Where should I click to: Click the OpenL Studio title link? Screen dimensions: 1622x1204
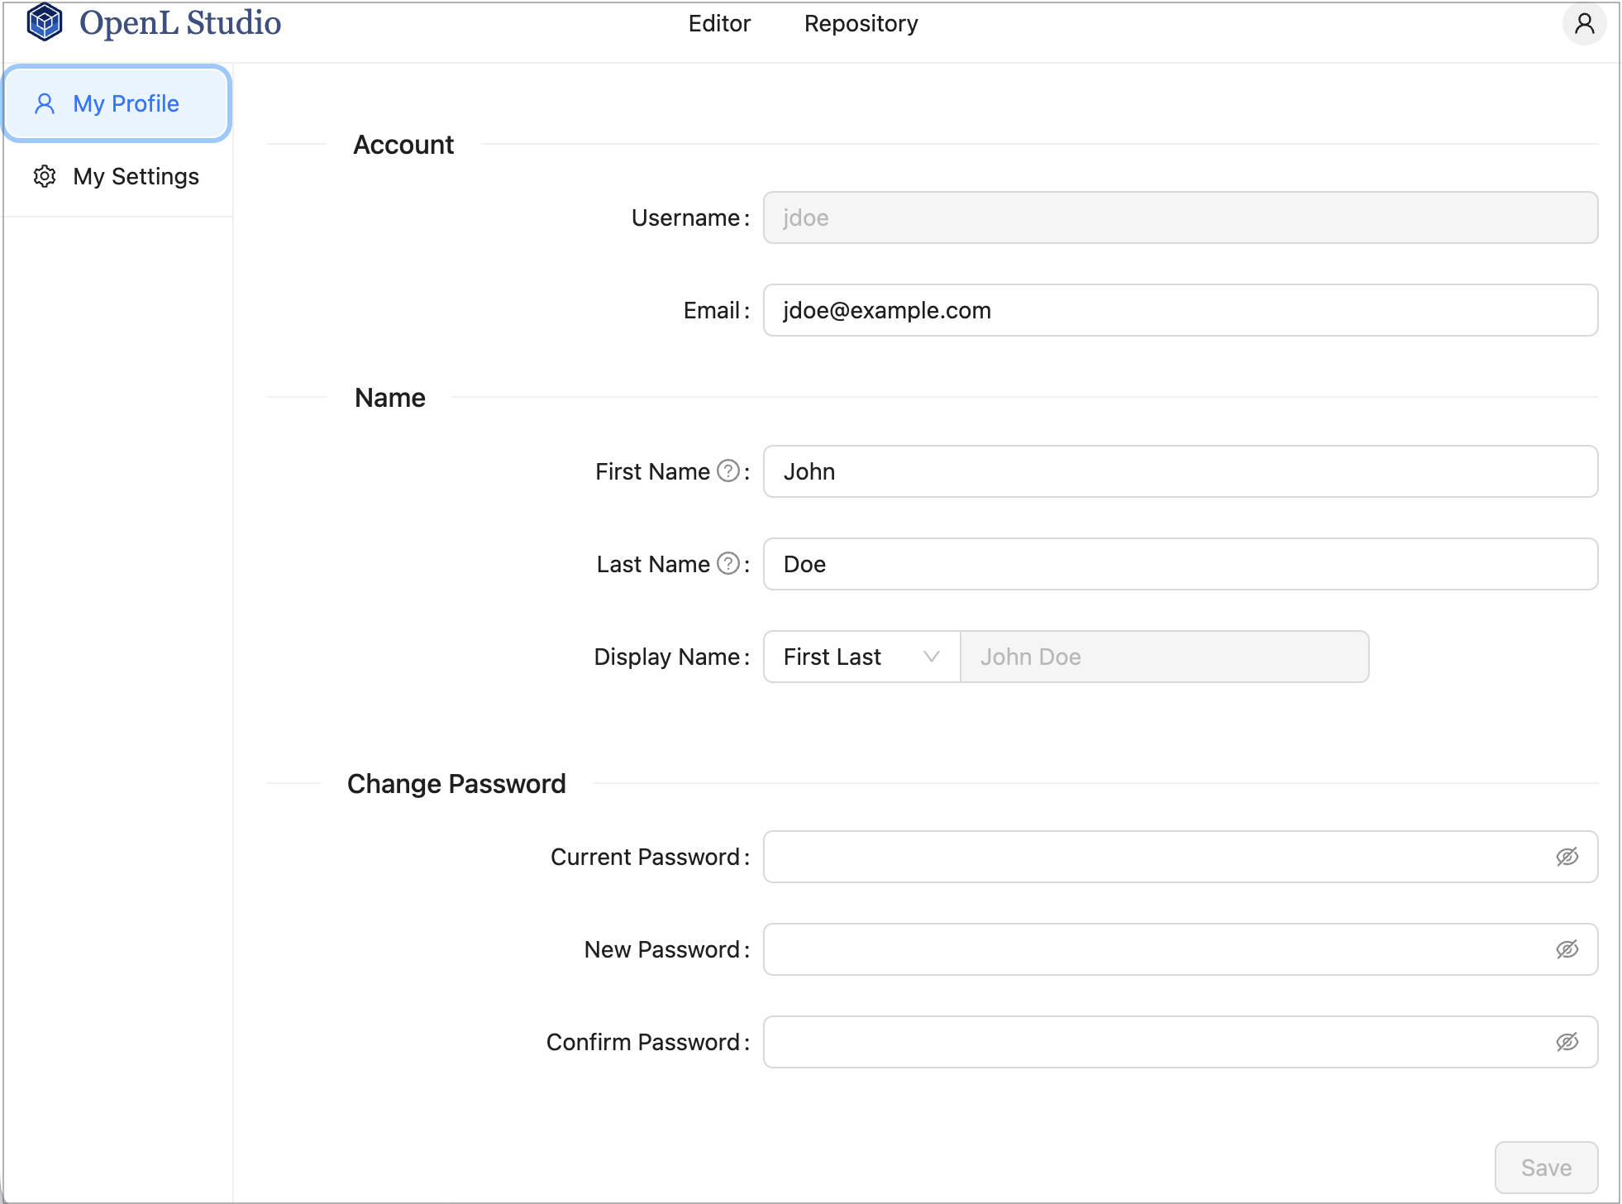point(180,23)
